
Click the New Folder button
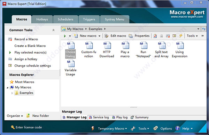(38, 116)
